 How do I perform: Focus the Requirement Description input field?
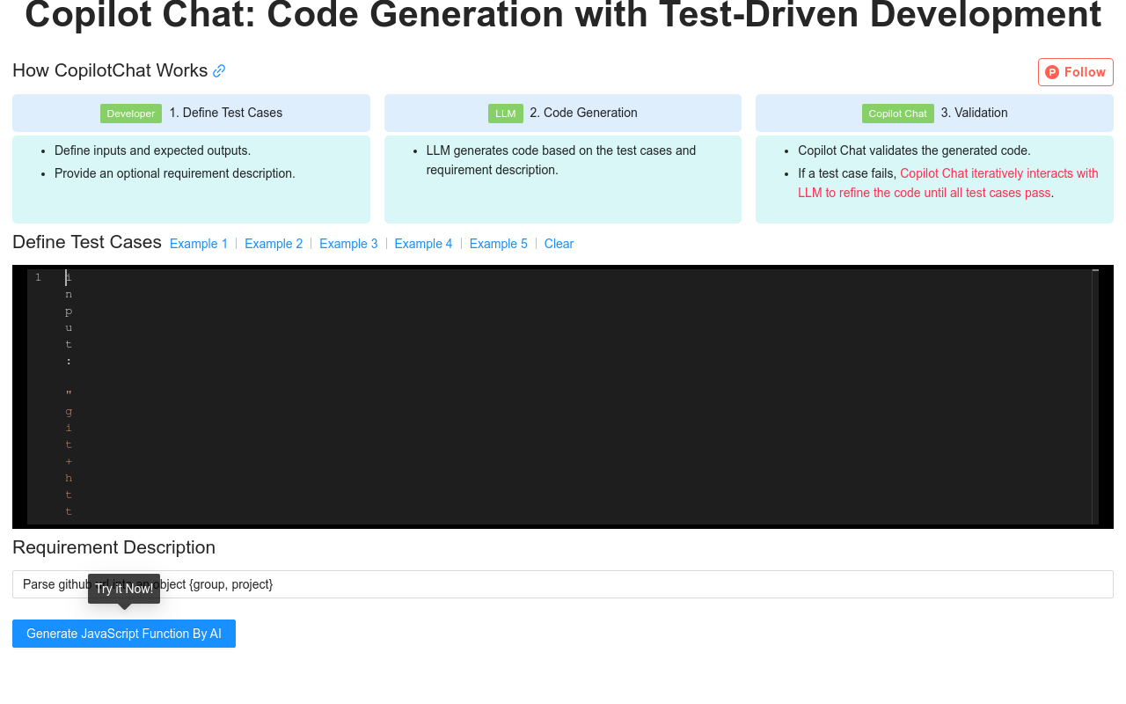pyautogui.click(x=563, y=584)
